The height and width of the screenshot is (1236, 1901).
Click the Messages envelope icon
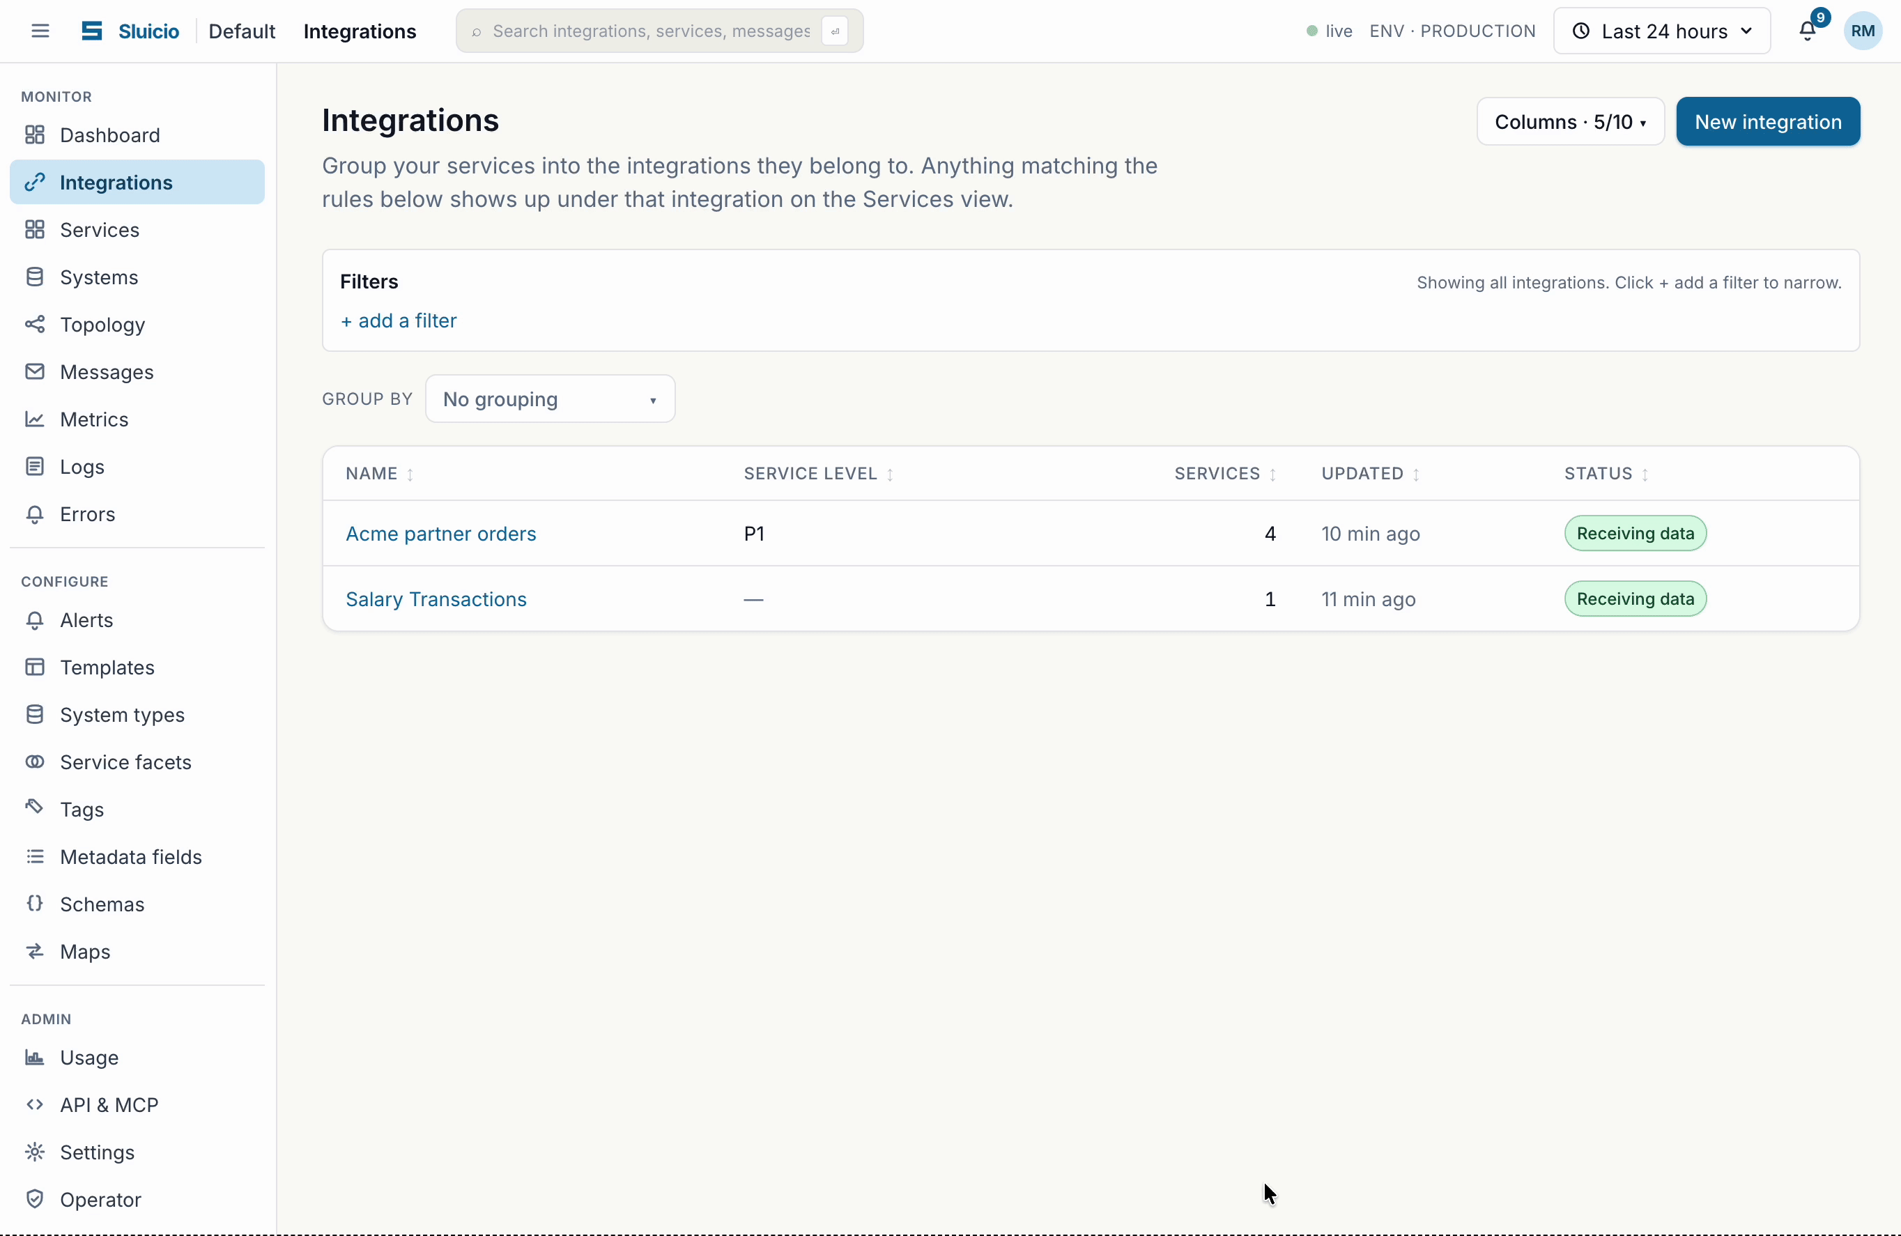(34, 372)
